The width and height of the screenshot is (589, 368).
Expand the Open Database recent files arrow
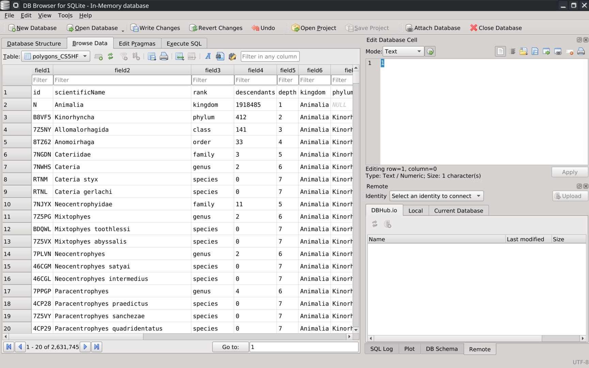pos(123,31)
